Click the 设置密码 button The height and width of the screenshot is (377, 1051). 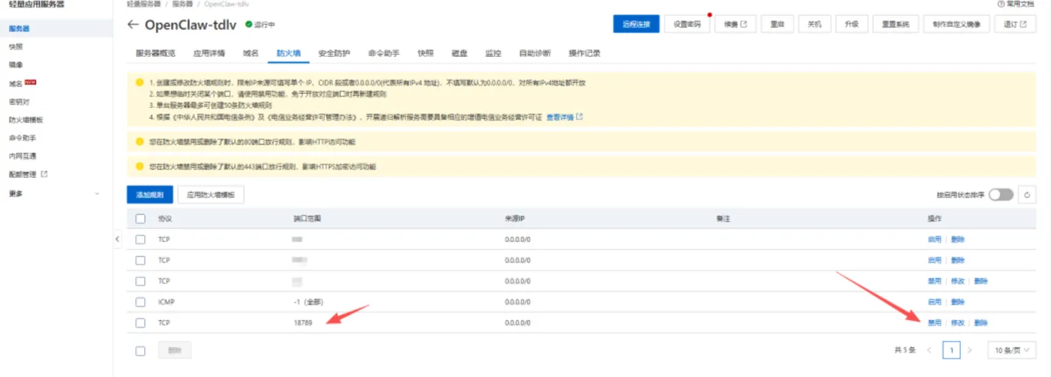point(687,24)
